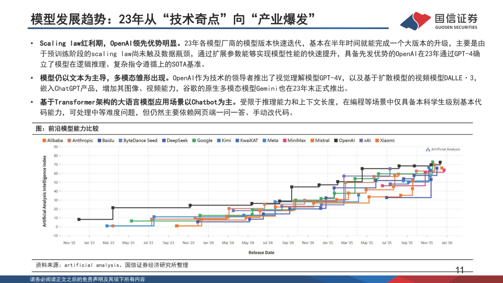Viewport: 503px width, 283px height.
Task: Click the Jul '23 x-axis label
Action: click(148, 243)
